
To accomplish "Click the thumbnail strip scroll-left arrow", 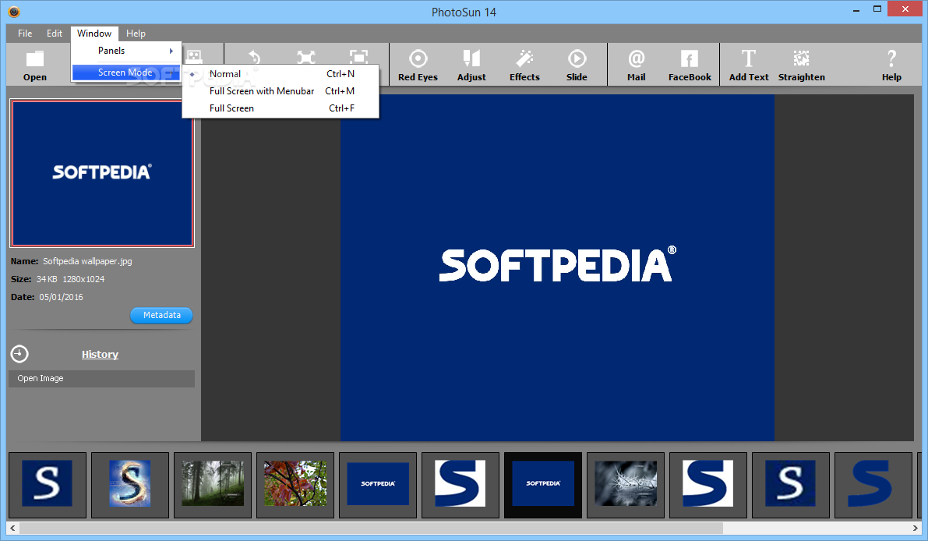I will coord(13,528).
